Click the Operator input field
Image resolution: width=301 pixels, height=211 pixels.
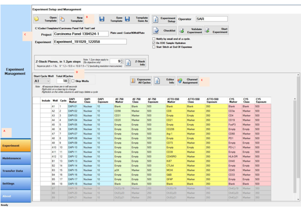click(x=212, y=19)
